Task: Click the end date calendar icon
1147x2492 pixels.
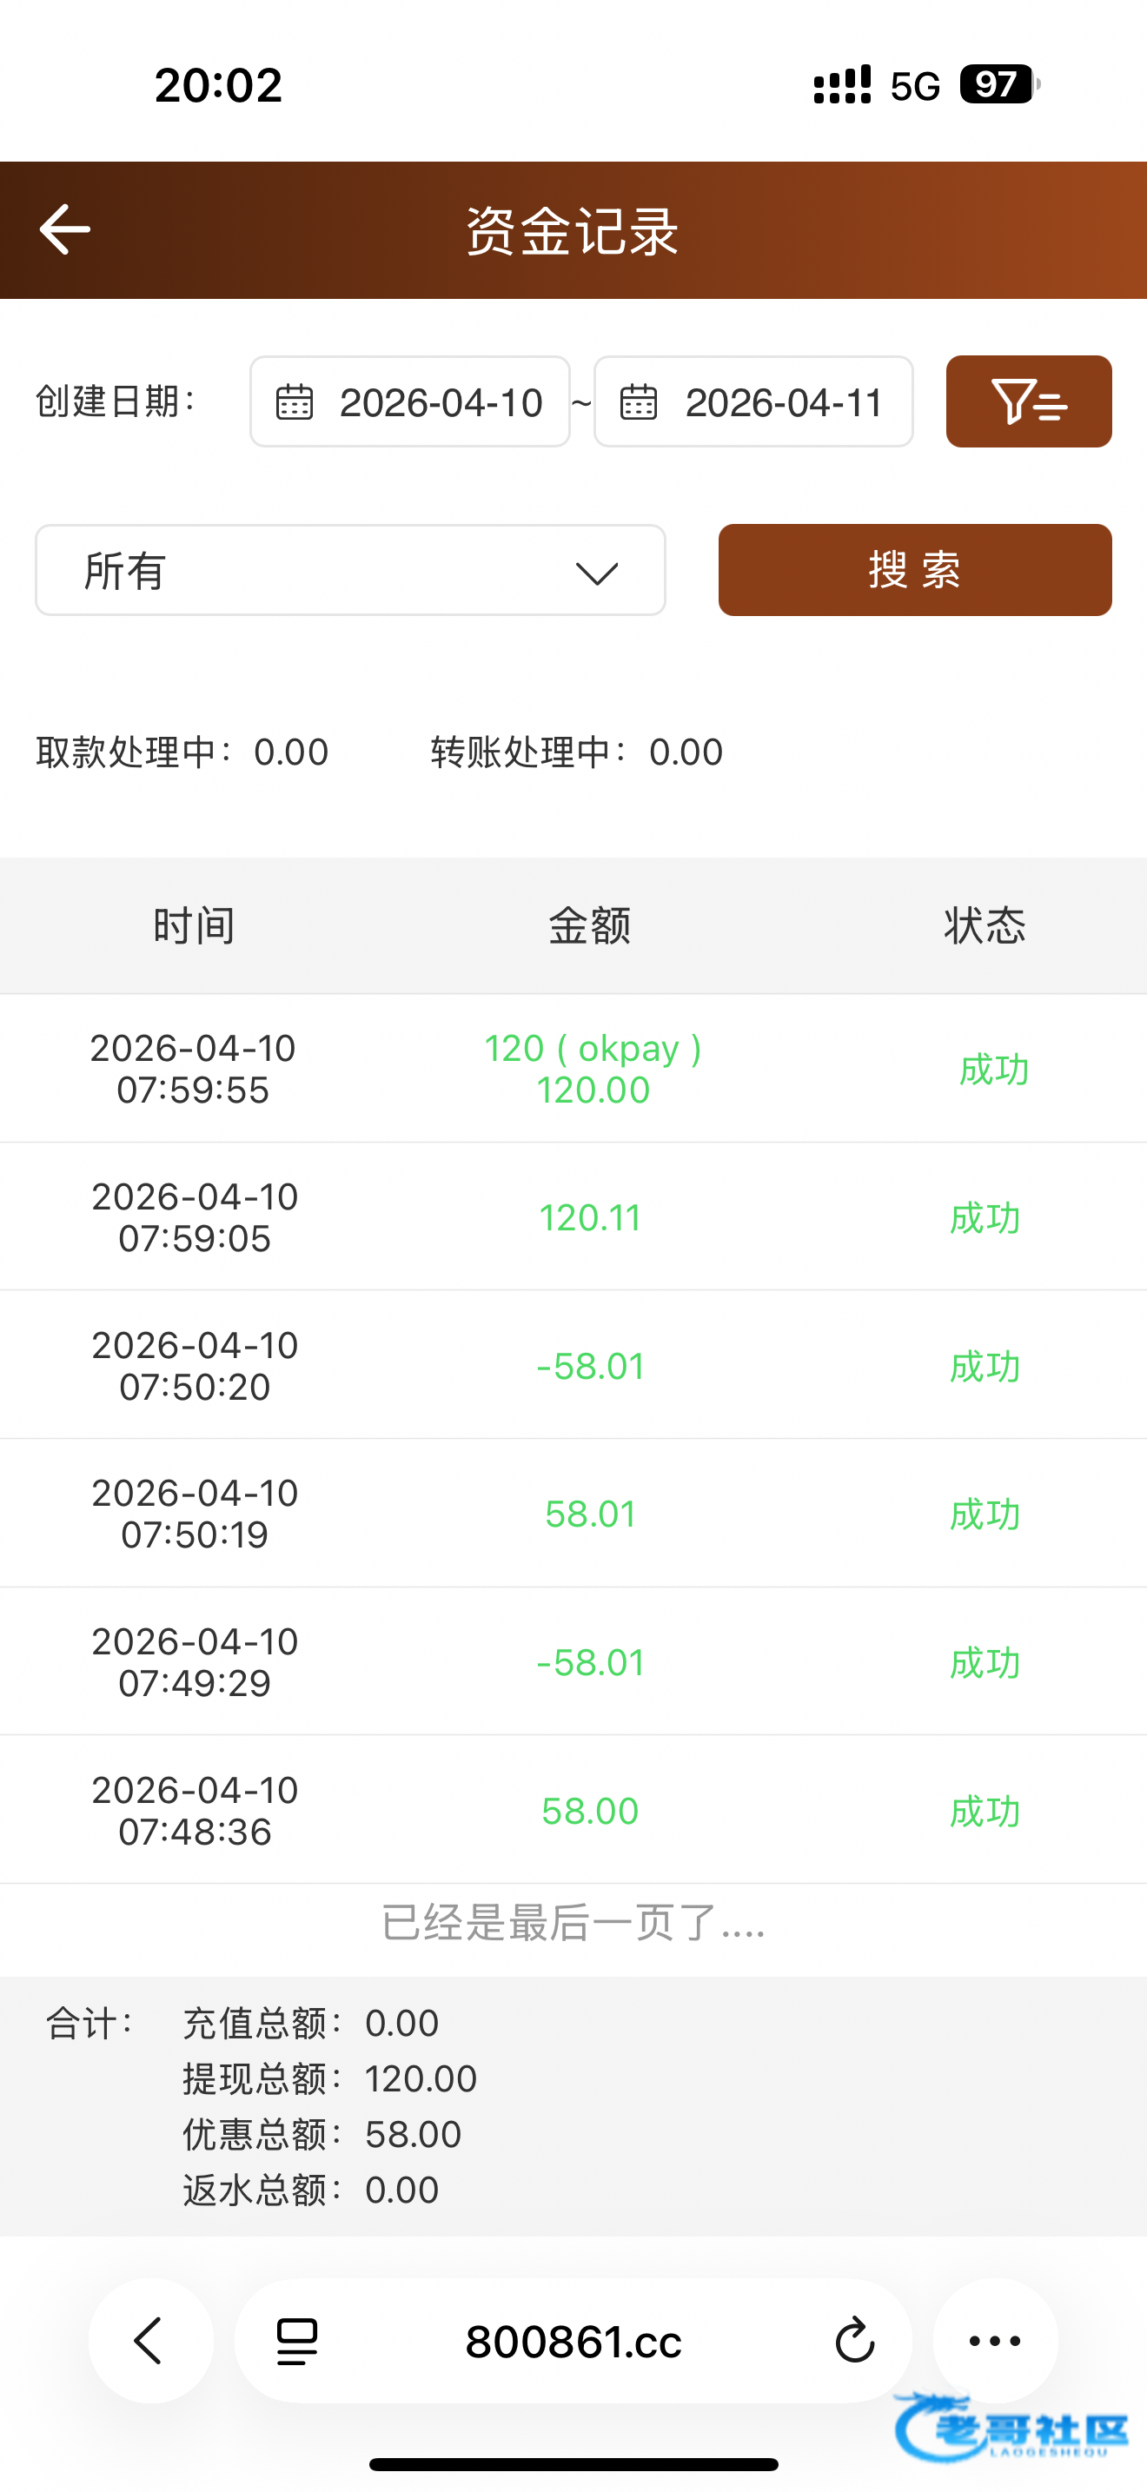Action: tap(639, 401)
